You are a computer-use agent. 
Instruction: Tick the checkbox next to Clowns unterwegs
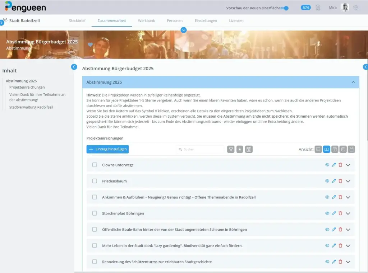click(x=95, y=165)
